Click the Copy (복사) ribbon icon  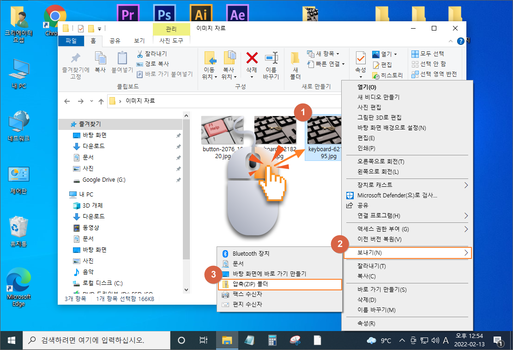tap(100, 62)
